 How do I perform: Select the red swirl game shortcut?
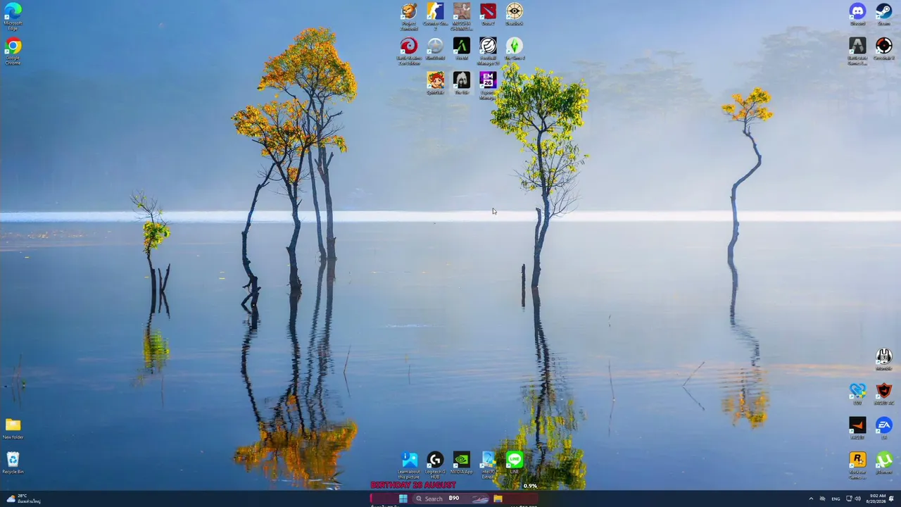409,51
